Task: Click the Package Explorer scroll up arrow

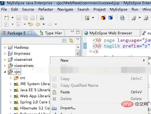Action: (78, 47)
